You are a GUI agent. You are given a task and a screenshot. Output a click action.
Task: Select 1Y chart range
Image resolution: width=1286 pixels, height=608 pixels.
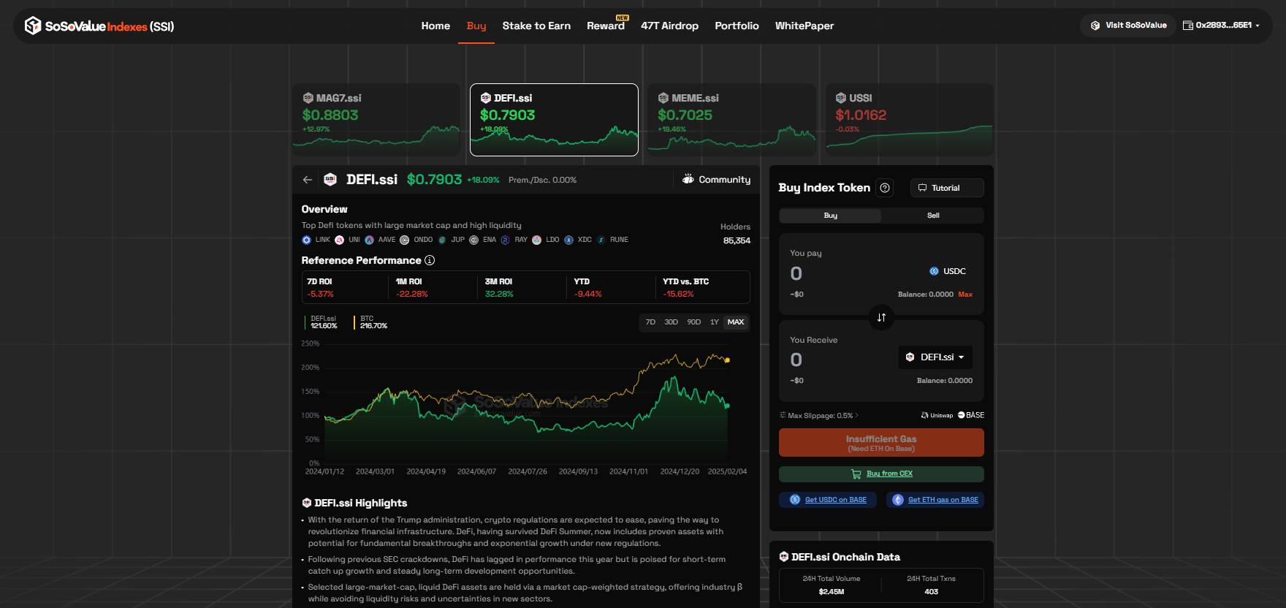[x=715, y=322]
